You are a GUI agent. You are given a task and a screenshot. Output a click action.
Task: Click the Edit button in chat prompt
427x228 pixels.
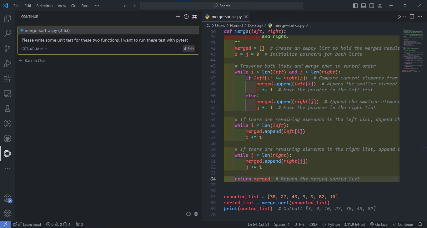pyautogui.click(x=189, y=49)
